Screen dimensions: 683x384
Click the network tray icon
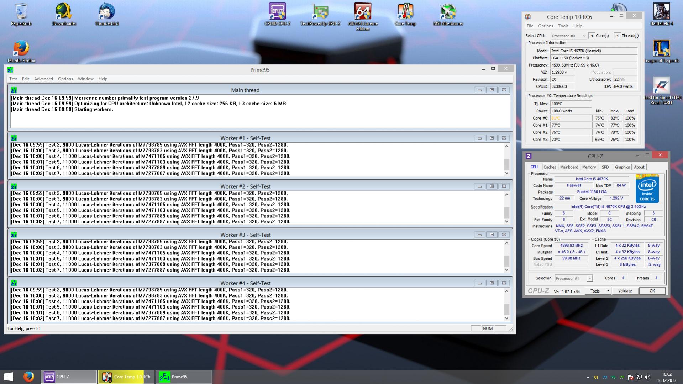point(639,377)
